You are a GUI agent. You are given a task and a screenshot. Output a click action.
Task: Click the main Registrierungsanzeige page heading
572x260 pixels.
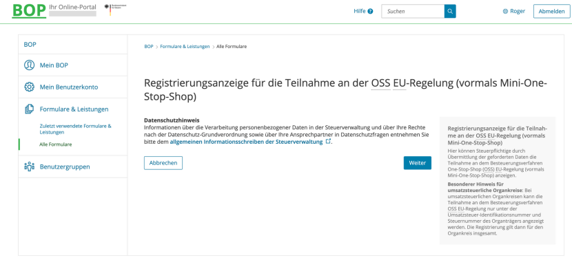(x=345, y=89)
